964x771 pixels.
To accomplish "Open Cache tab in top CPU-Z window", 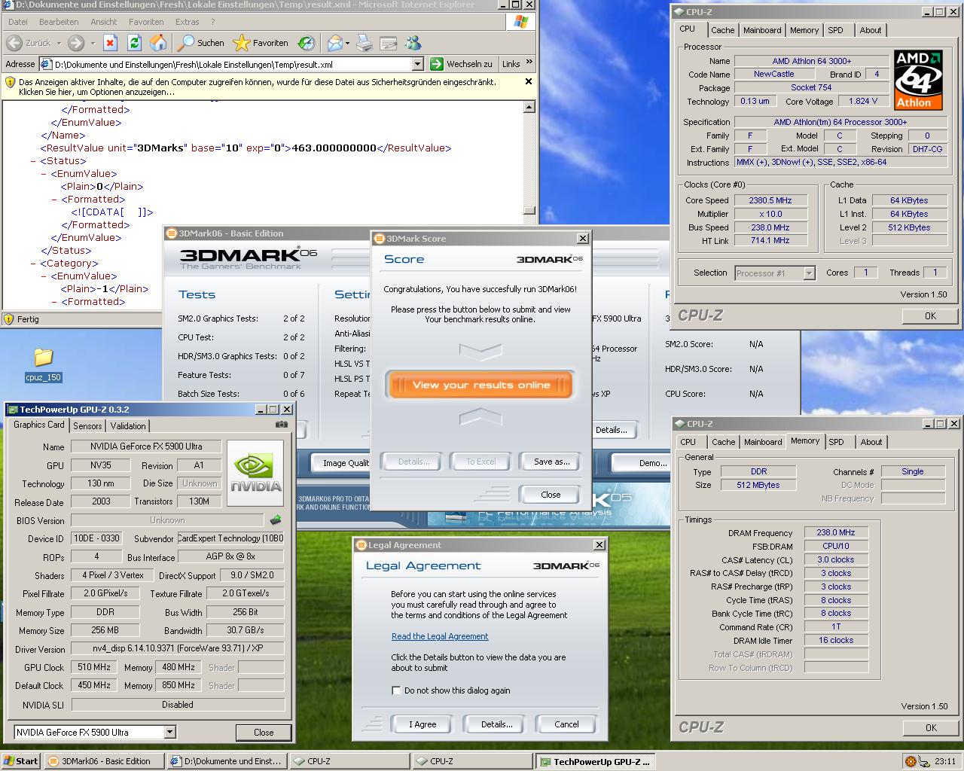I will tap(723, 30).
